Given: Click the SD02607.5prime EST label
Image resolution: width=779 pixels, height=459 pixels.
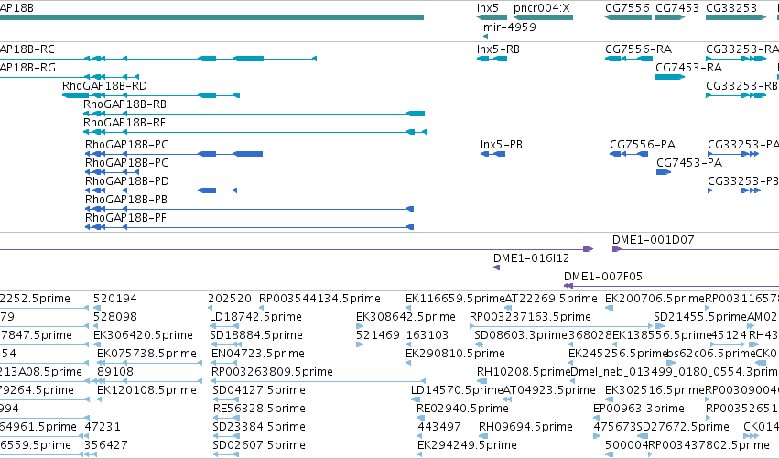Looking at the screenshot, I should (259, 445).
